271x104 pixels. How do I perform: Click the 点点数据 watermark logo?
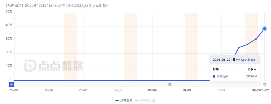[53, 66]
